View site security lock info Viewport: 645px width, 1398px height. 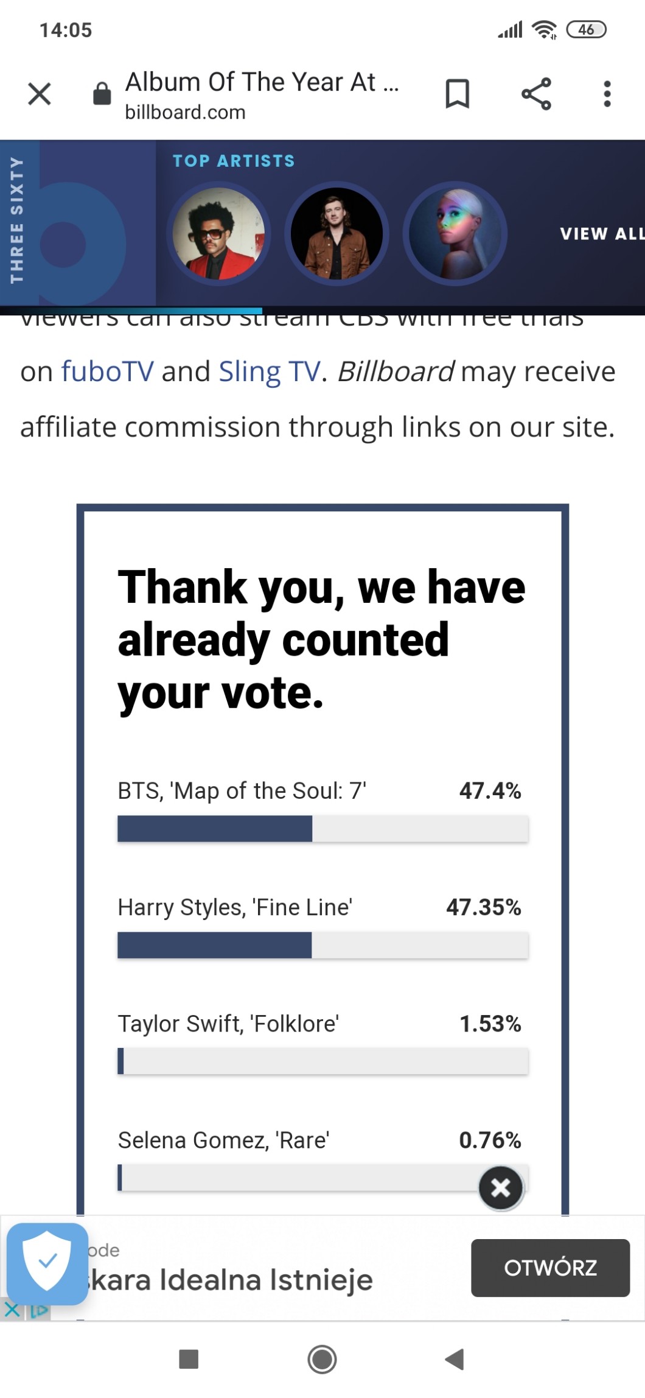click(x=102, y=94)
